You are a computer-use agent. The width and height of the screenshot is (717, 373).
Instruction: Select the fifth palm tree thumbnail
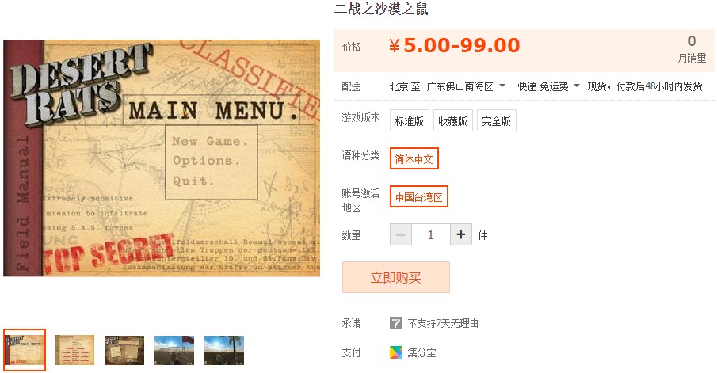pyautogui.click(x=224, y=350)
